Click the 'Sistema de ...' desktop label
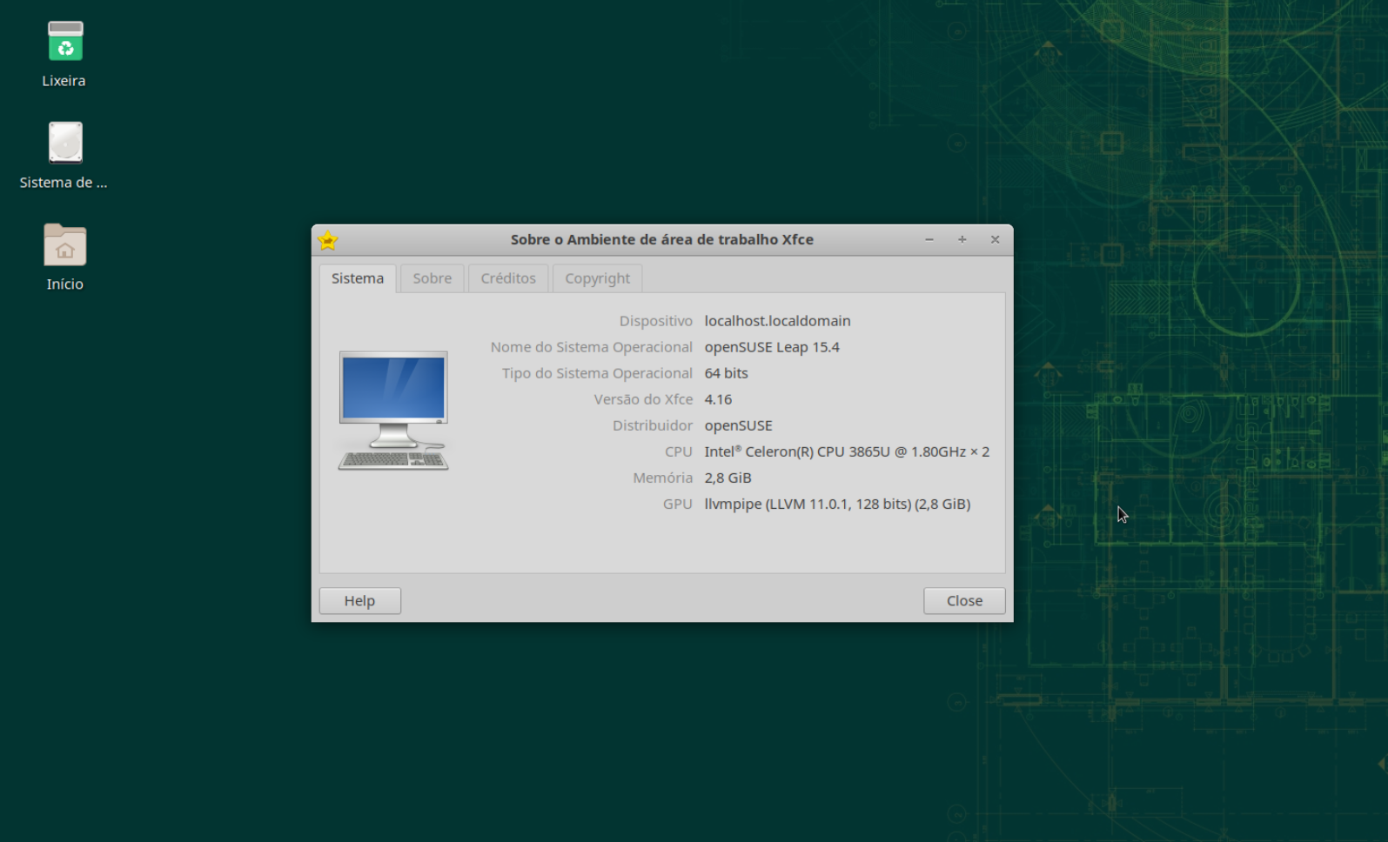Viewport: 1388px width, 842px height. tap(64, 183)
